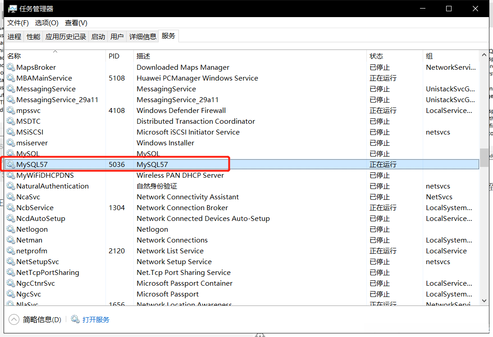Click 自然身份验证 description text
493x337 pixels.
[157, 186]
